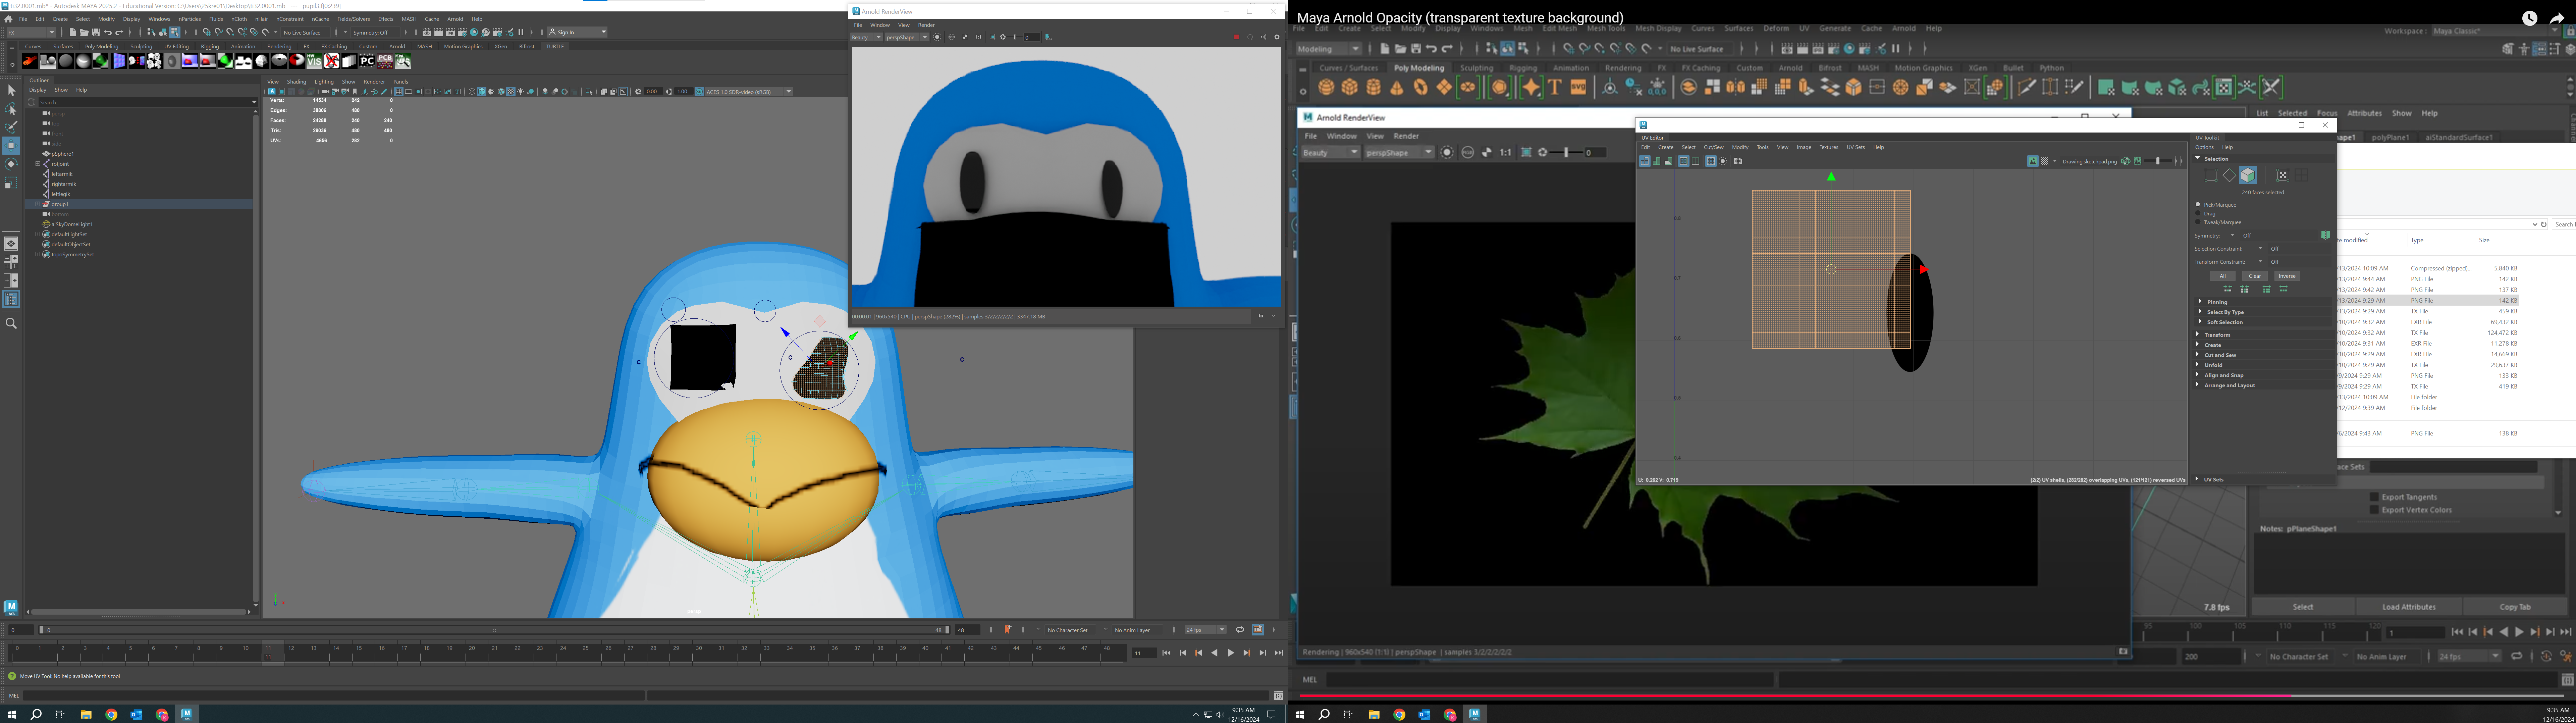The width and height of the screenshot is (2576, 723).
Task: Select the Pick/Marquee radio button
Action: 2198,204
